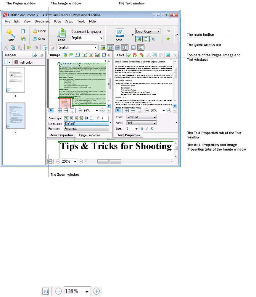Open the 36% zoom dropdown
The width and height of the screenshot is (256, 297).
click(x=97, y=111)
